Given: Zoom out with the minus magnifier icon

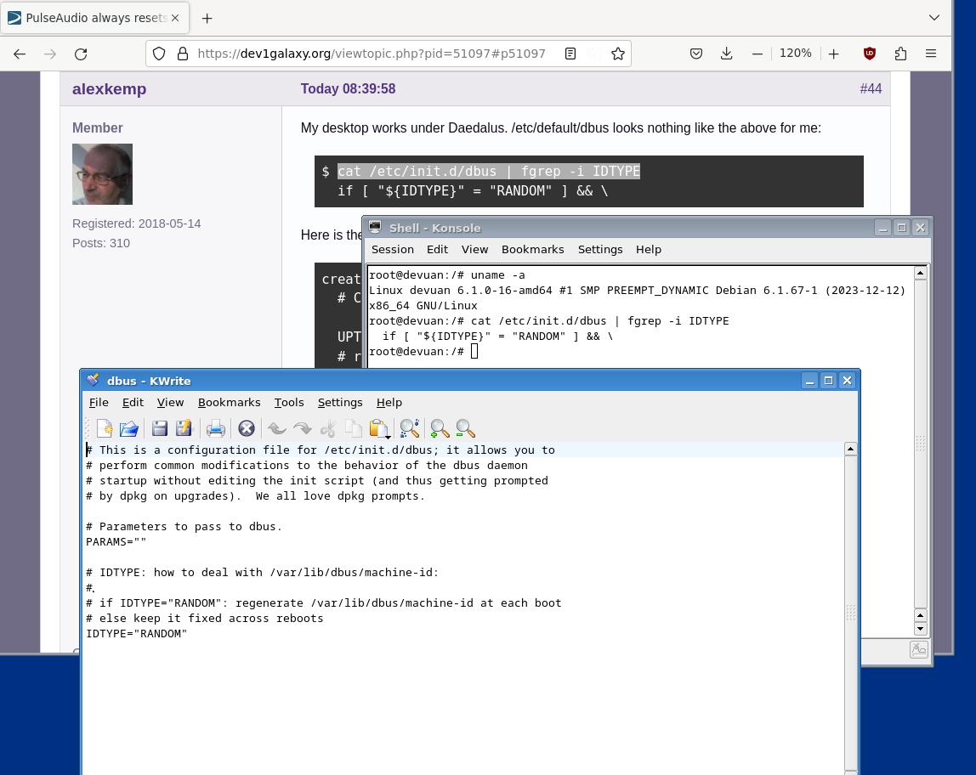Looking at the screenshot, I should [465, 428].
